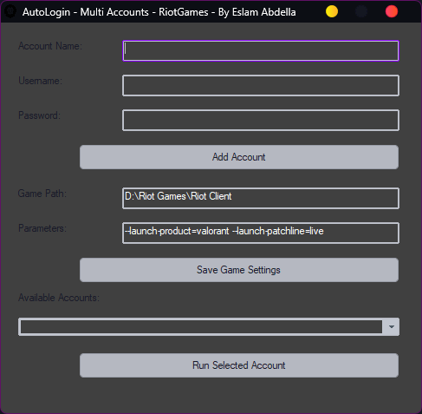The image size is (422, 414).
Task: Run Selected Account button
Action: pos(239,365)
